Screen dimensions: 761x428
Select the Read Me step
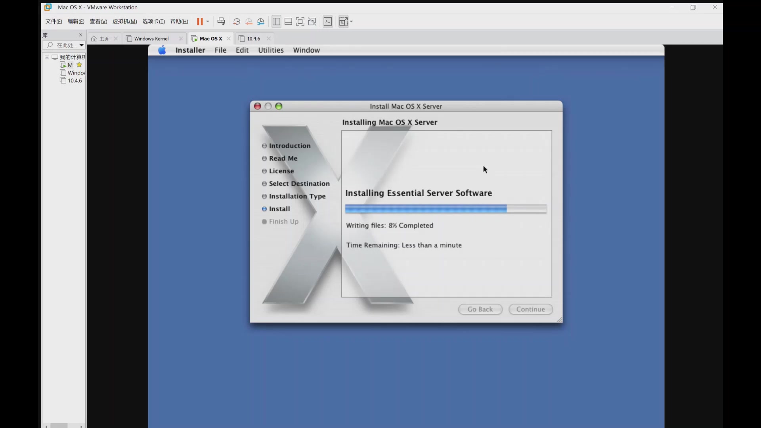point(279,159)
